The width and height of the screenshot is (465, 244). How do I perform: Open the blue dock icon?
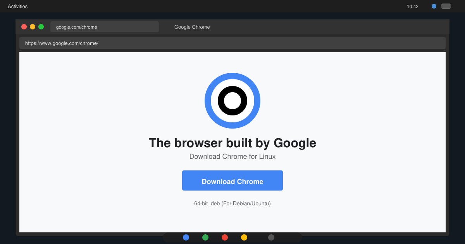(x=186, y=237)
